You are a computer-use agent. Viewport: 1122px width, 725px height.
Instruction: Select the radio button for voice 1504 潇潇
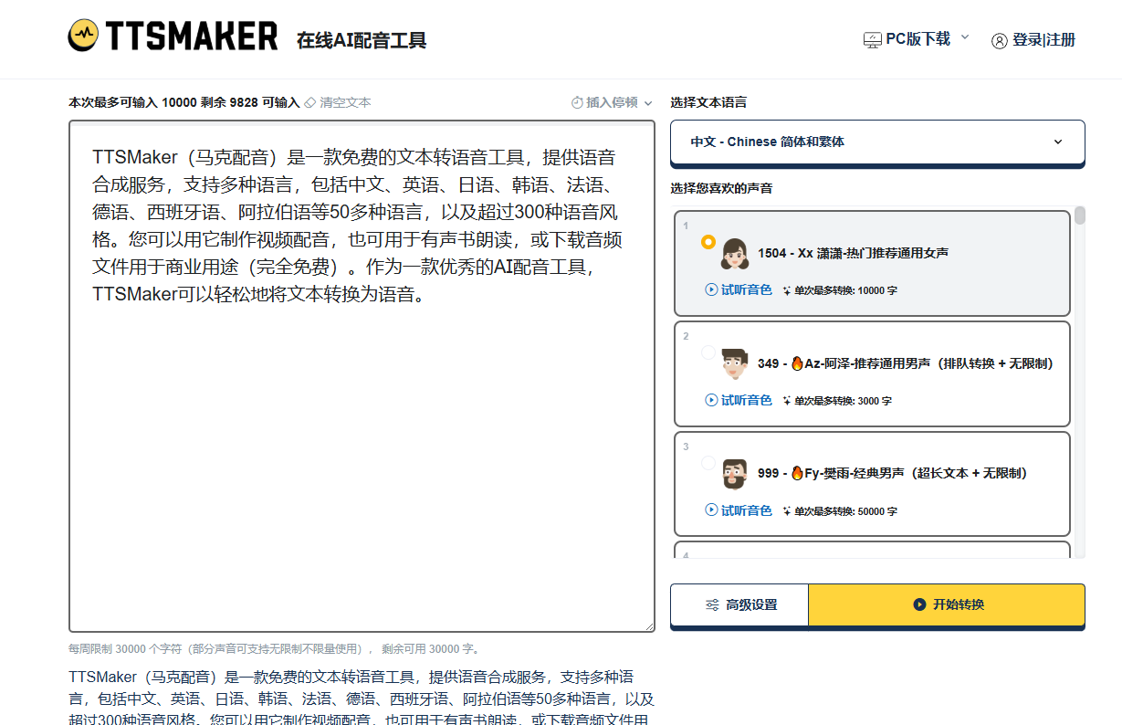pyautogui.click(x=708, y=242)
